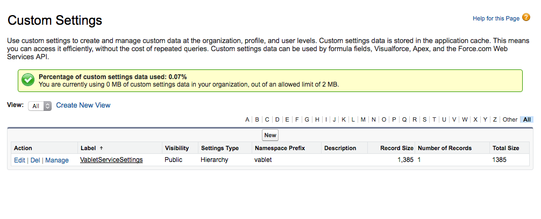Click the Create New View link
The width and height of the screenshot is (541, 219).
[x=83, y=105]
